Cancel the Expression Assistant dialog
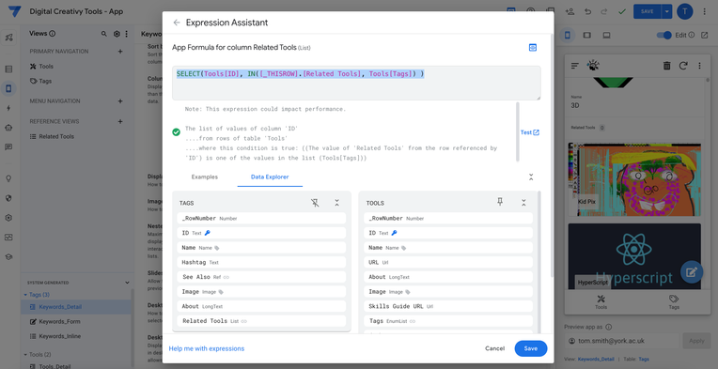Screen dimensions: 718x369 click(x=494, y=348)
